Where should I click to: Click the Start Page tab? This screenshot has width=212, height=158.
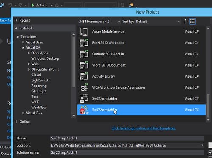(5, 21)
